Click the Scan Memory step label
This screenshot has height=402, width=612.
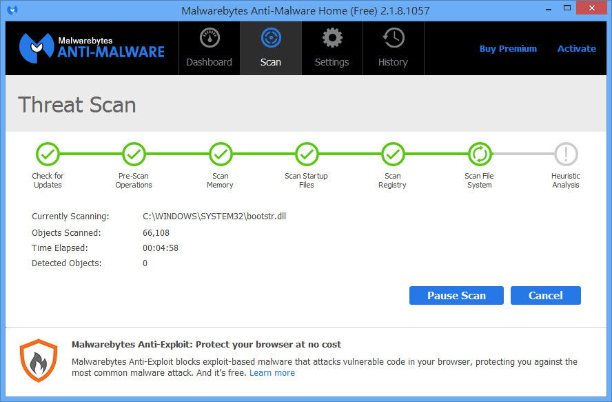point(220,181)
